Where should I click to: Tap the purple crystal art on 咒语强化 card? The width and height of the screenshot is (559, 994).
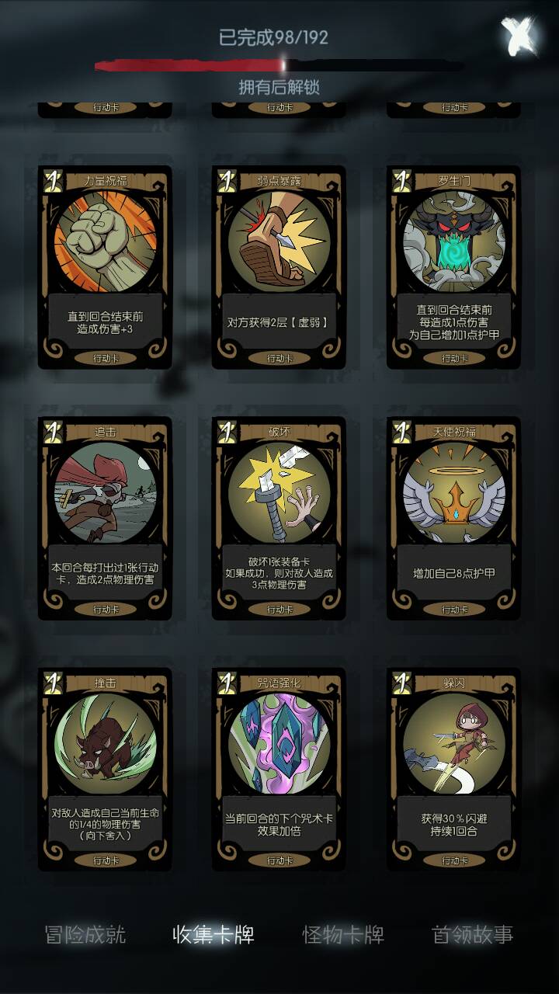pyautogui.click(x=279, y=743)
